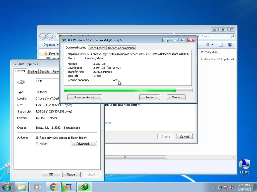Image resolution: width=257 pixels, height=192 pixels.
Task: Expand the view options dropdown arrow
Action: coord(212,45)
